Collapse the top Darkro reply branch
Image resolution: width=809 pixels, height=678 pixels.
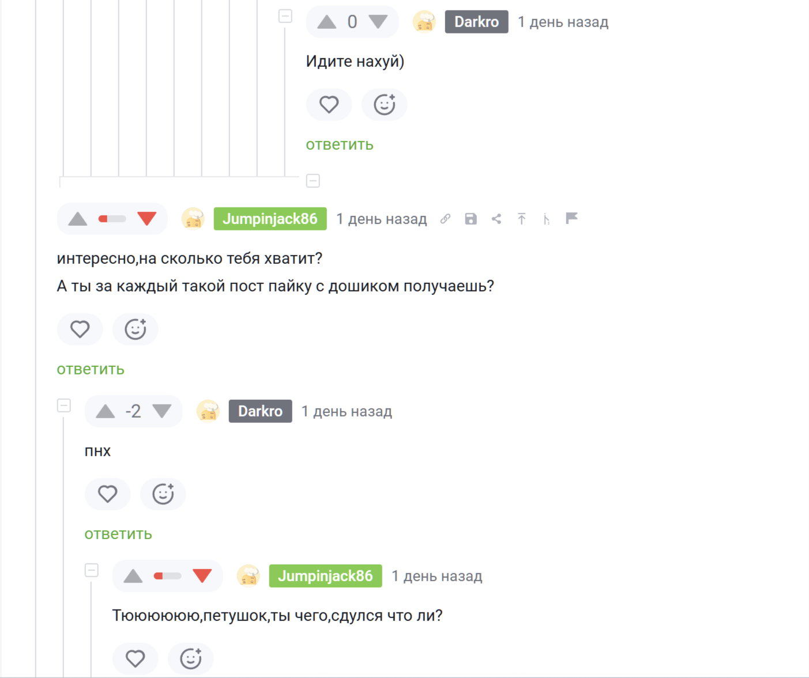tap(285, 16)
